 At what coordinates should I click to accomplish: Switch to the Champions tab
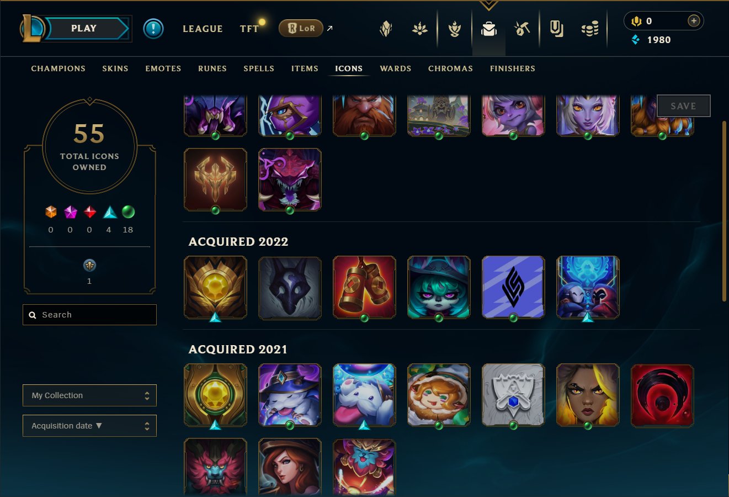(58, 68)
